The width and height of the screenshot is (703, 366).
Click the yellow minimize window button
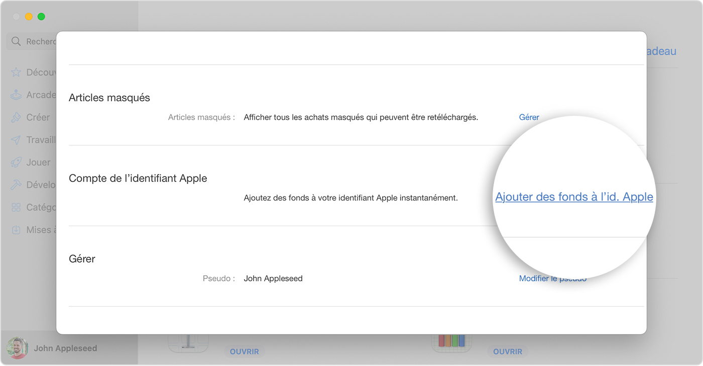coord(29,17)
